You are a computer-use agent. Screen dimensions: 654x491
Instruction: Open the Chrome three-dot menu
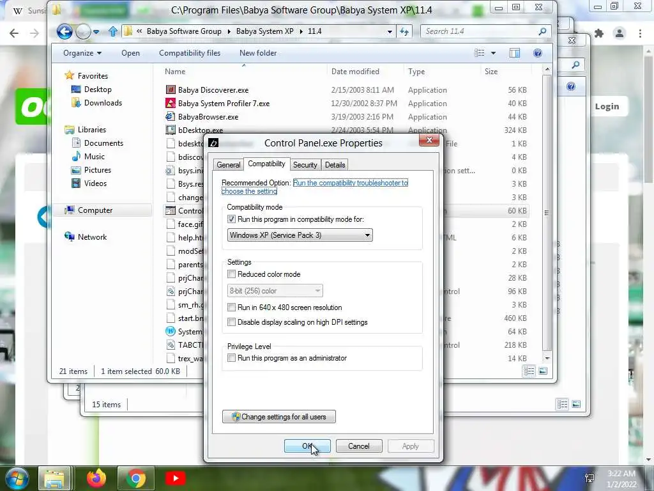coord(640,33)
